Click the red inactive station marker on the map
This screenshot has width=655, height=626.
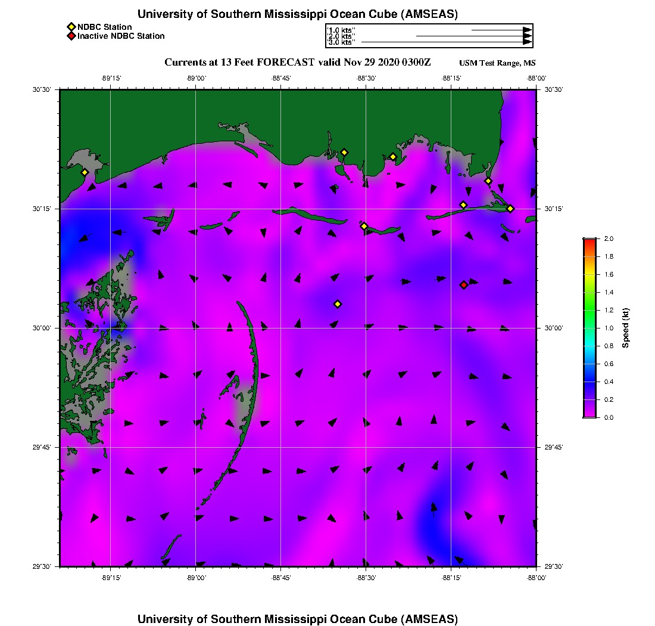pyautogui.click(x=464, y=285)
